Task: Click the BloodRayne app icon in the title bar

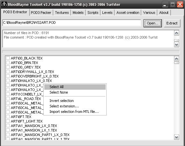Action: 4,4
